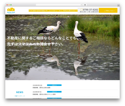Minimize the window with the yellow button
125x106 pixels.
click(9, 5)
